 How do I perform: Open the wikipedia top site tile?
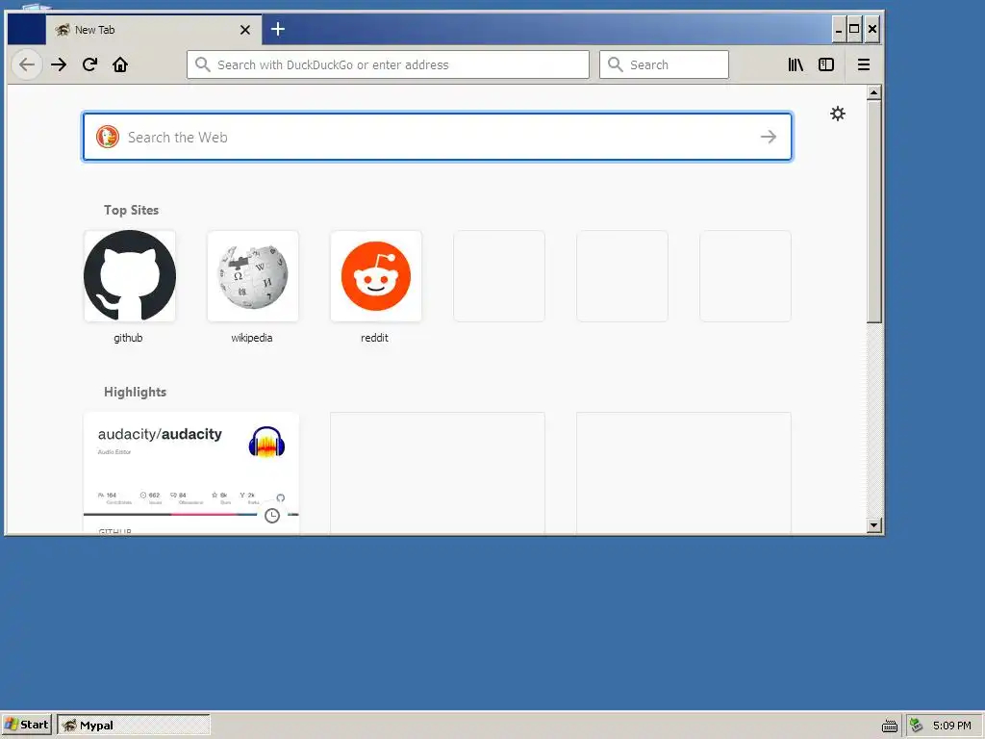[x=253, y=276]
